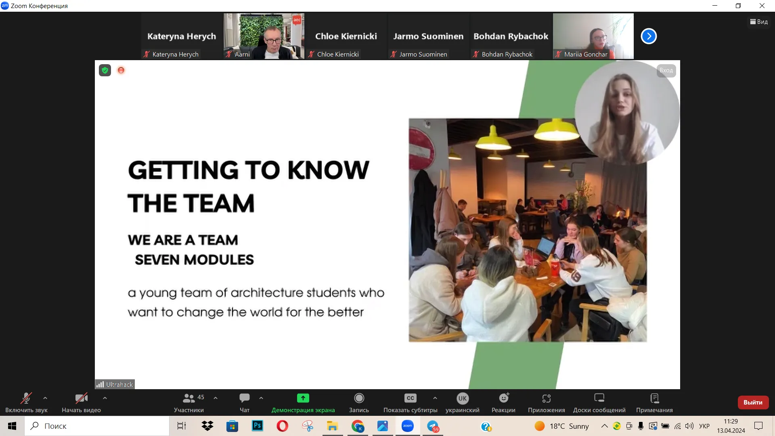Click the red Выйти leave button
The height and width of the screenshot is (436, 775).
pos(753,402)
